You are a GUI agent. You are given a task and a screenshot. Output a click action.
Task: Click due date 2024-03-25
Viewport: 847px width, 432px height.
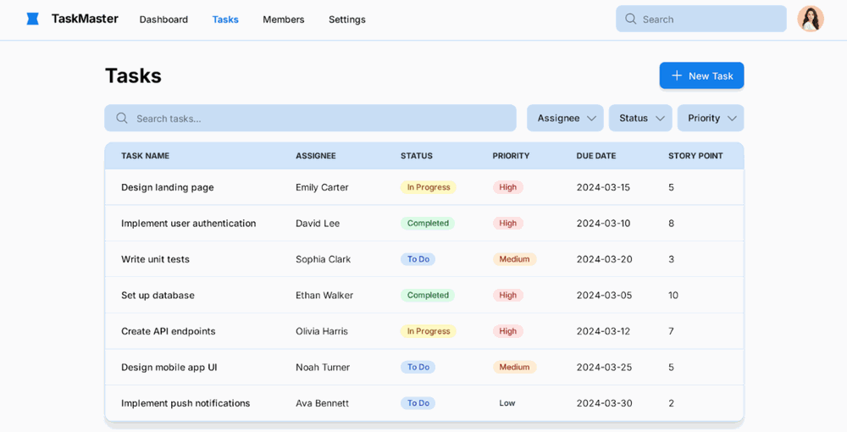[605, 368]
